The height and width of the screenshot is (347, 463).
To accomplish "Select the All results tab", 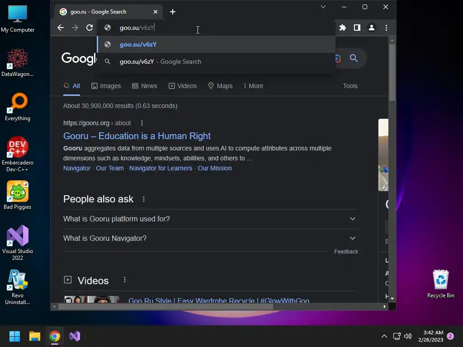I will (72, 86).
